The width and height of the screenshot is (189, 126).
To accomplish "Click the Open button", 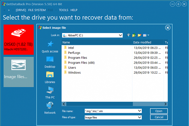I will (159, 111).
